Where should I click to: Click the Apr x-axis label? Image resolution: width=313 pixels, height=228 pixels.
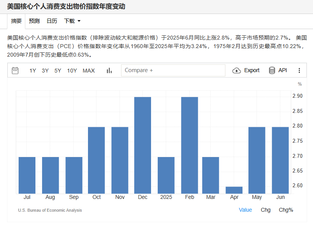(x=234, y=197)
